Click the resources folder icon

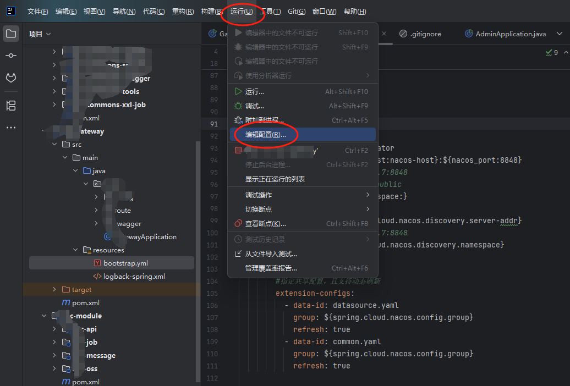87,250
